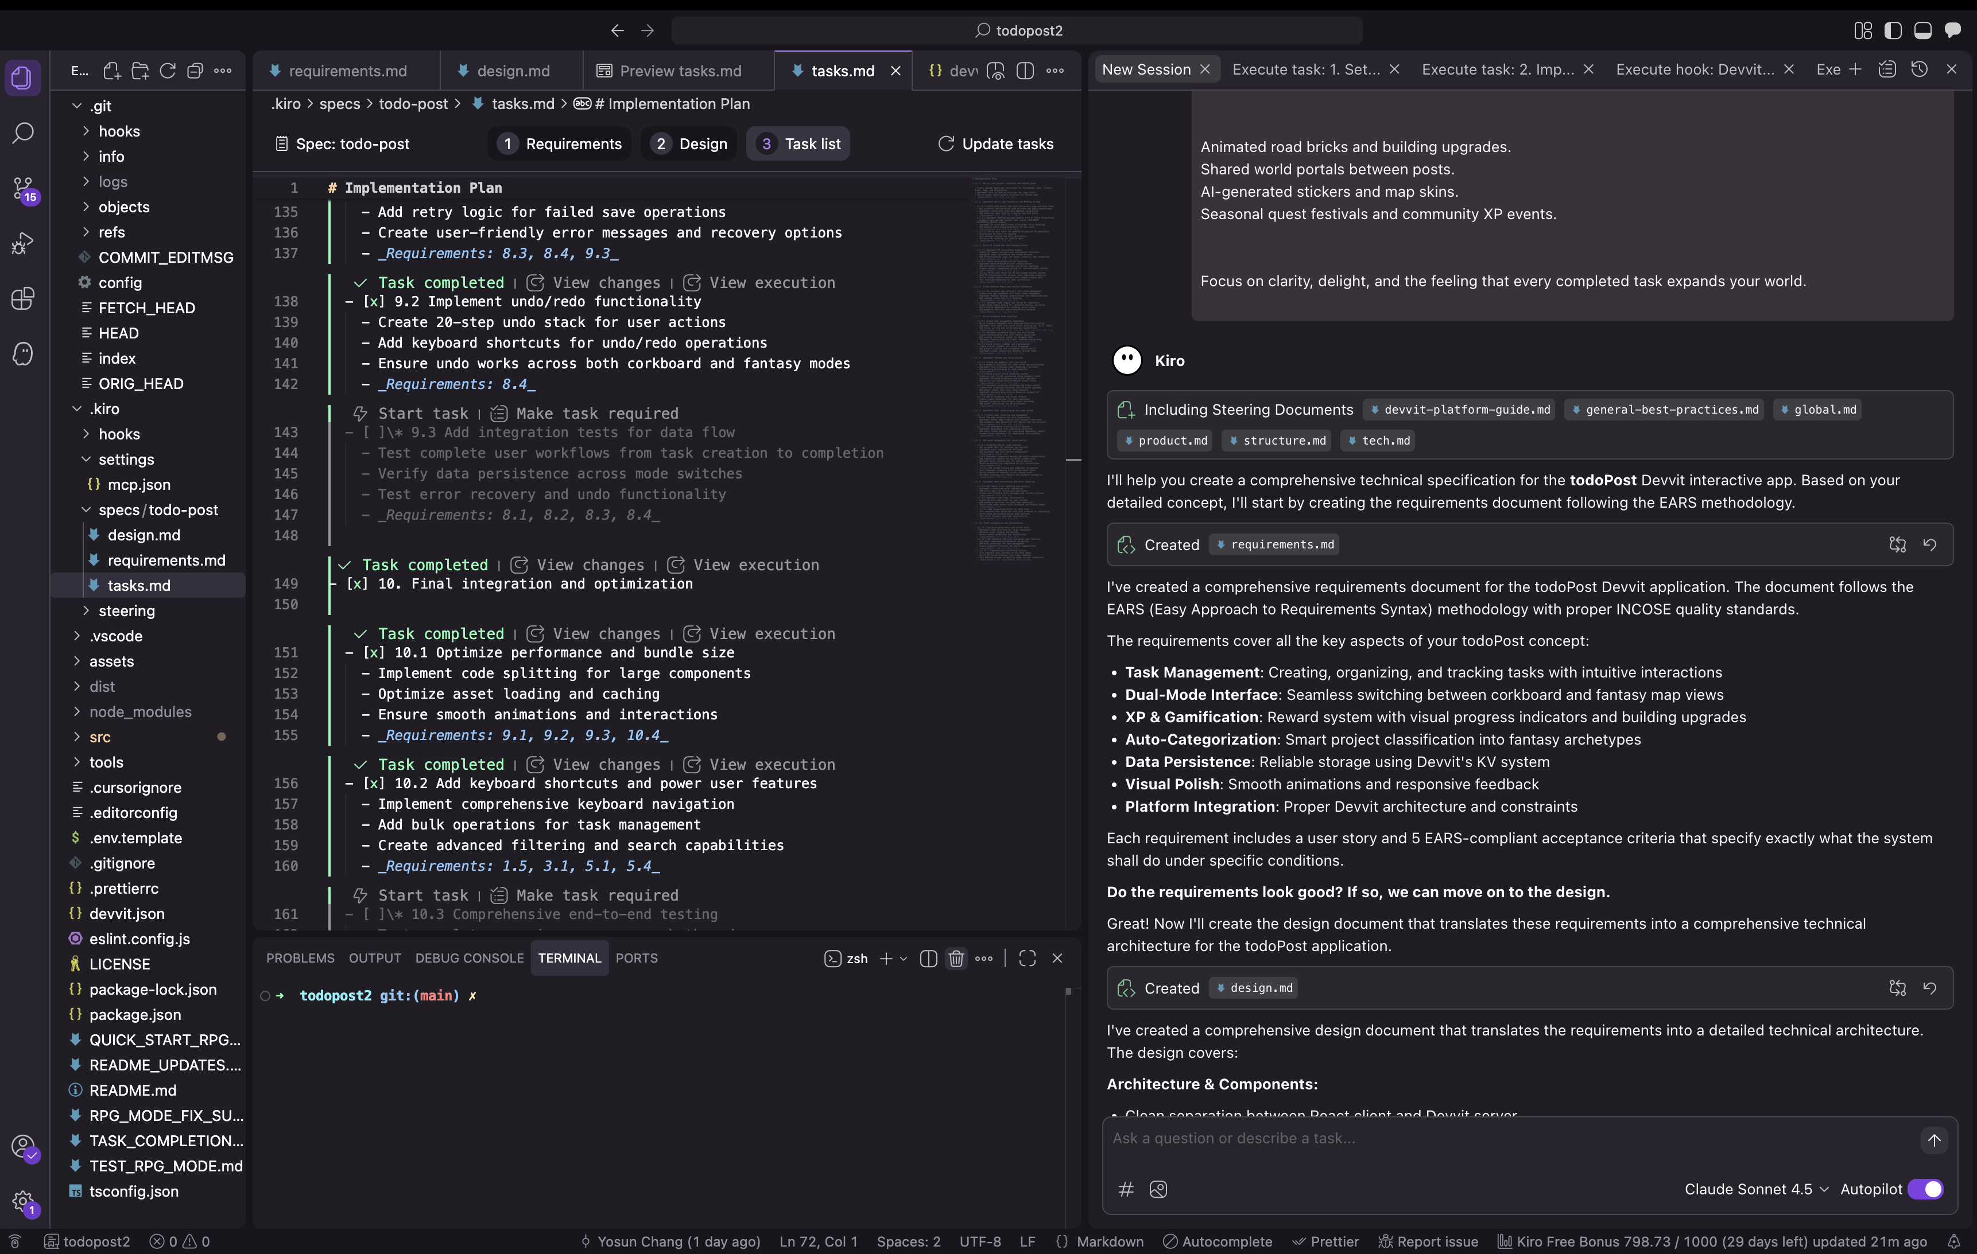This screenshot has height=1254, width=1977.
Task: Open the Claude Sonnet 4.5 model dropdown
Action: (x=1755, y=1189)
